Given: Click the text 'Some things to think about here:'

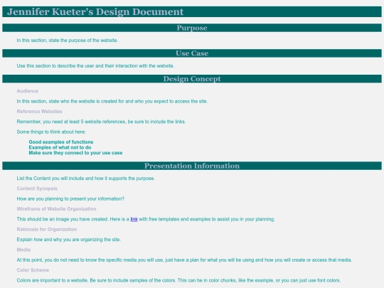Looking at the screenshot, I should click(x=51, y=132).
